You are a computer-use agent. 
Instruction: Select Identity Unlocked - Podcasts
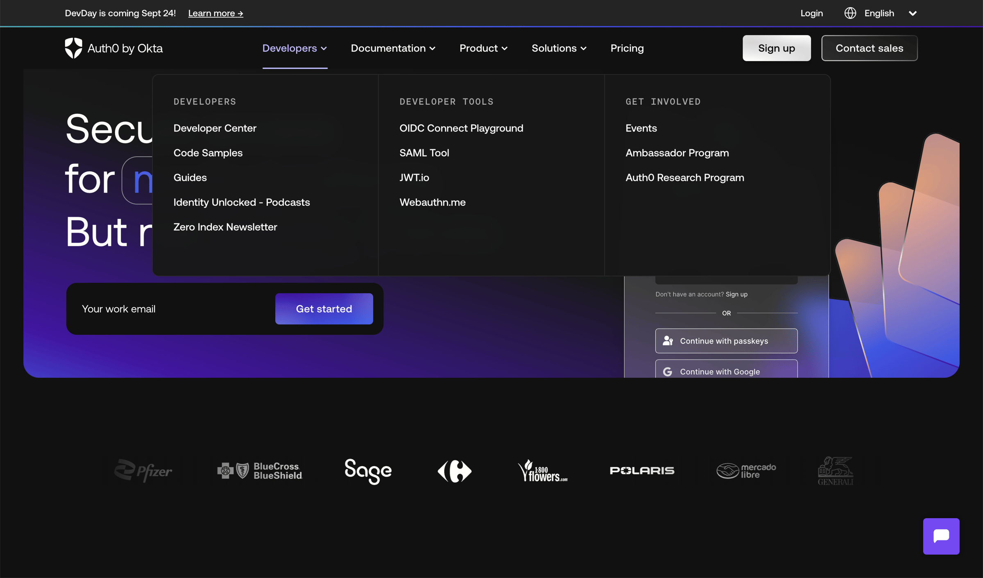coord(242,202)
